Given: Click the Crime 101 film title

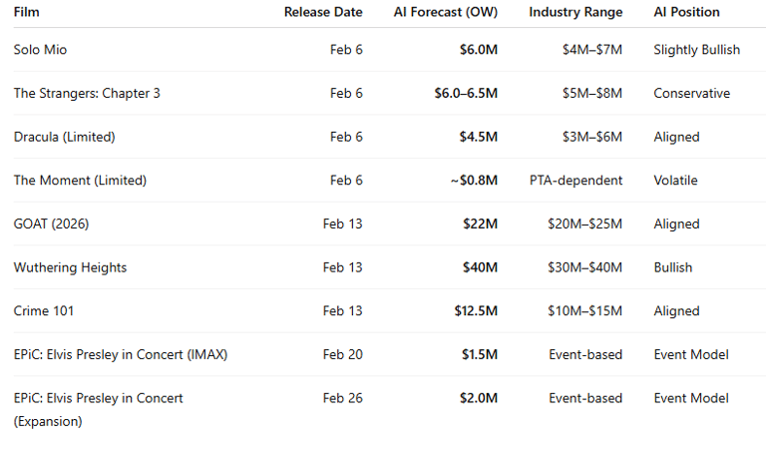Looking at the screenshot, I should tap(44, 311).
